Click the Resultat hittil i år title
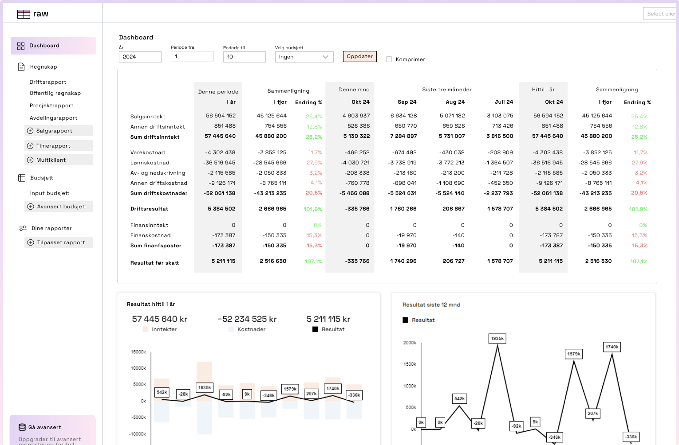Image resolution: width=679 pixels, height=445 pixels. [151, 304]
